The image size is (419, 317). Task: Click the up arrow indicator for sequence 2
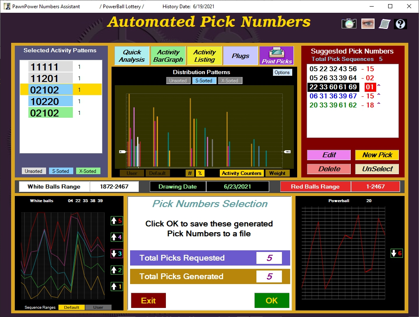[117, 270]
